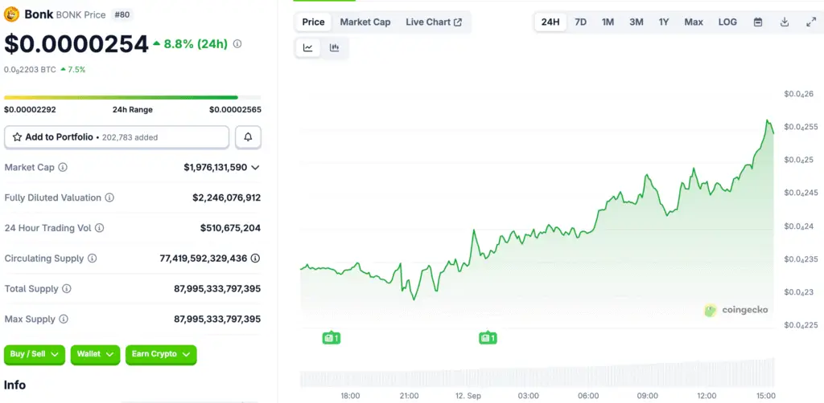Viewport: 824px width, 403px height.
Task: Click the info icon beside Max Supply
Action: [63, 320]
